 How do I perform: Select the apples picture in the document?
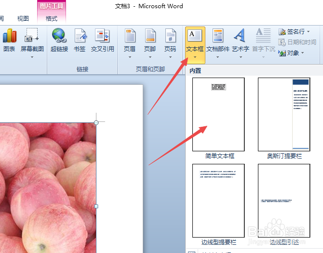click(x=48, y=188)
